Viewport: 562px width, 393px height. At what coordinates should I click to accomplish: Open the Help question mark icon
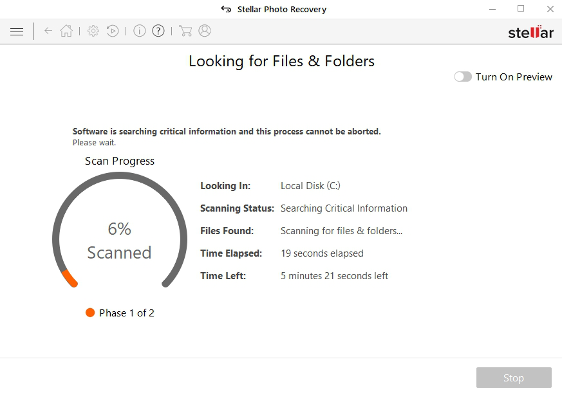point(158,31)
